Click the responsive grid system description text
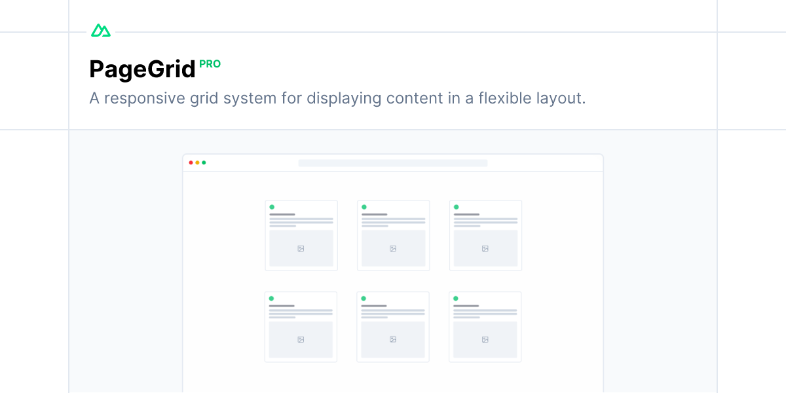Viewport: 786px width, 393px height. coord(337,98)
